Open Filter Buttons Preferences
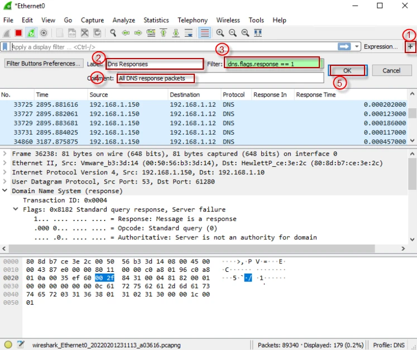The width and height of the screenshot is (417, 350). click(x=43, y=64)
